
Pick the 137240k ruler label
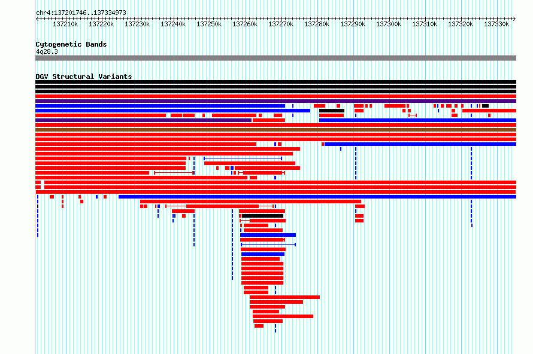coord(173,24)
